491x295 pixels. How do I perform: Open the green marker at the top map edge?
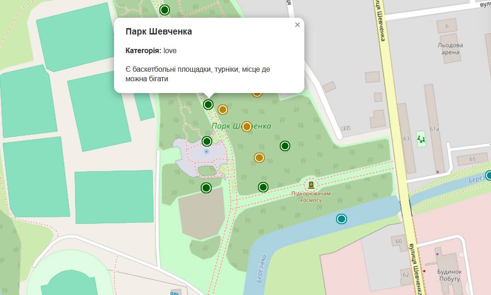[x=165, y=10]
